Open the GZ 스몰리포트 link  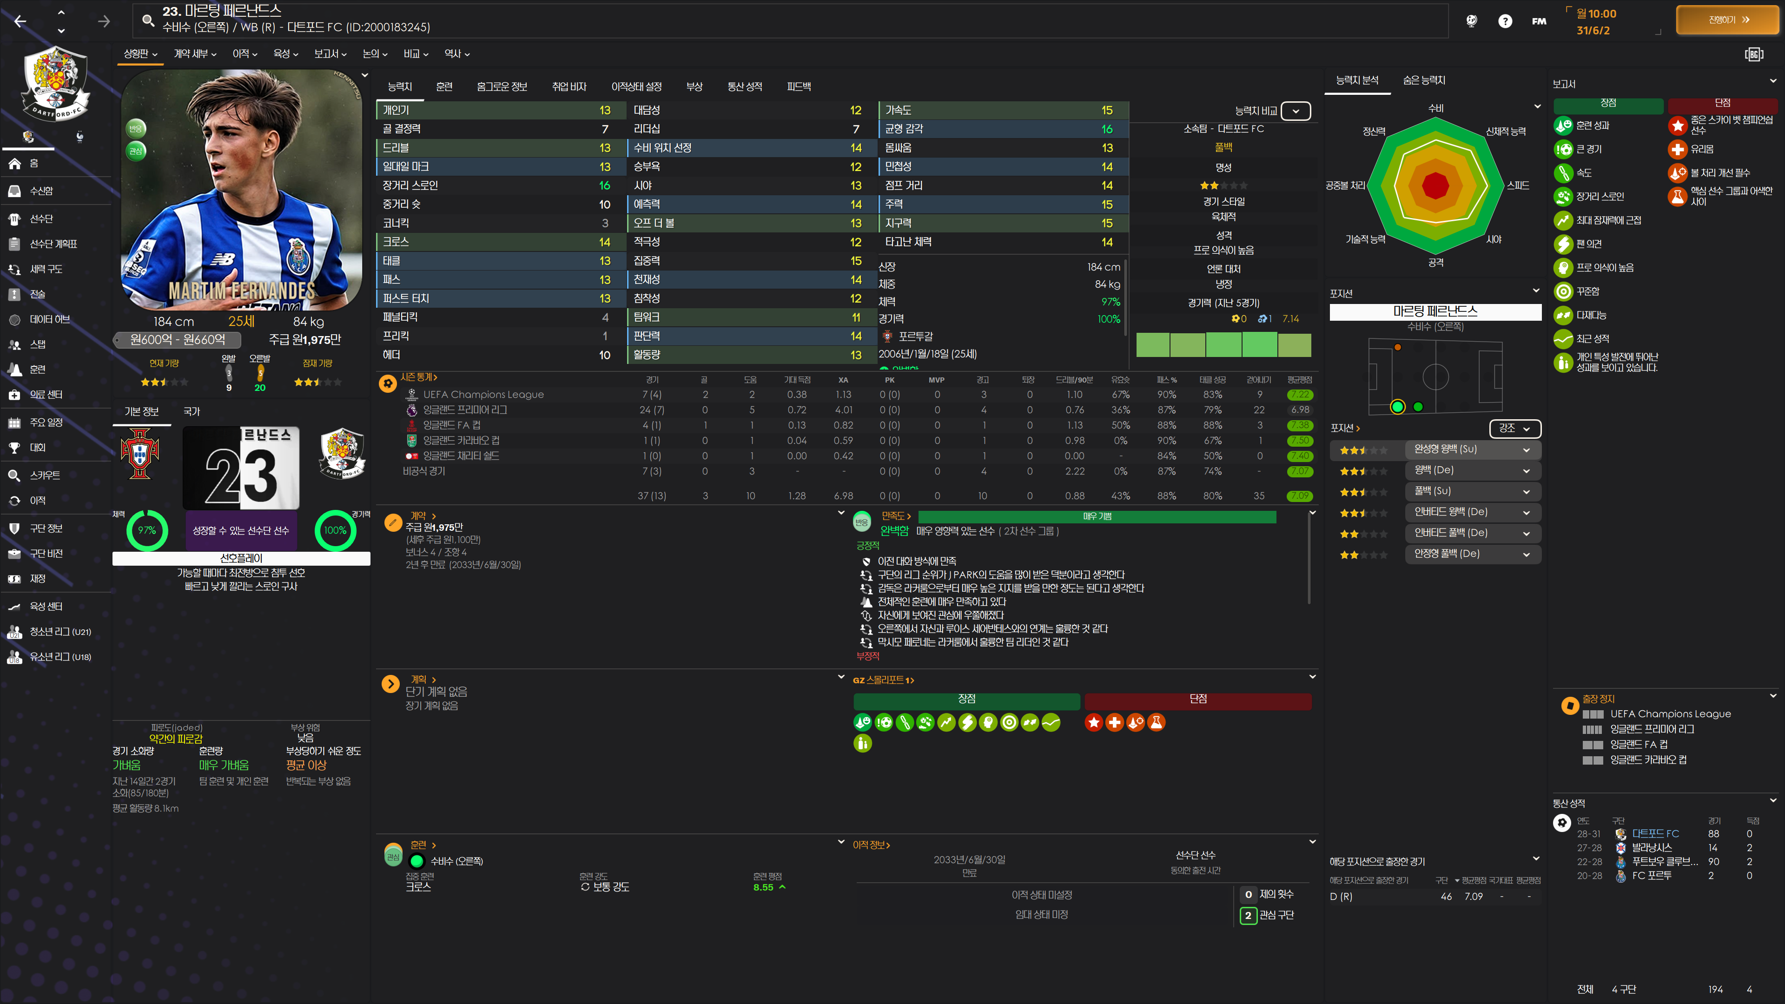pos(884,680)
